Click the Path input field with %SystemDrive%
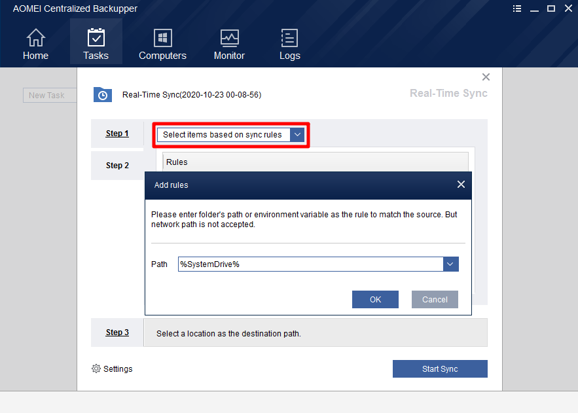Image resolution: width=578 pixels, height=413 pixels. tap(310, 264)
